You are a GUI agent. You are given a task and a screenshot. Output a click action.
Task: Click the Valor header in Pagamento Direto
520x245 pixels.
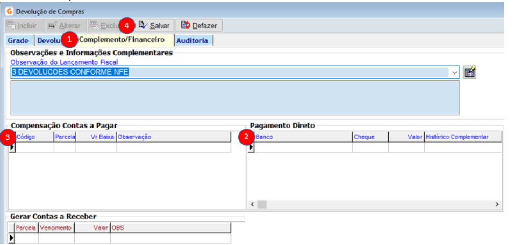tap(406, 137)
